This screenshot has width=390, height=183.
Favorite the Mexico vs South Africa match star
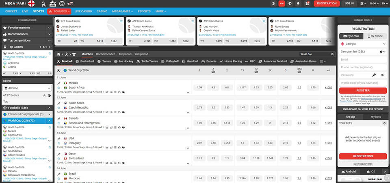59,88
